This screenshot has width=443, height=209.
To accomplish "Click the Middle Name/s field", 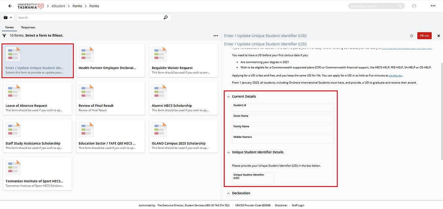I will pos(283,139).
